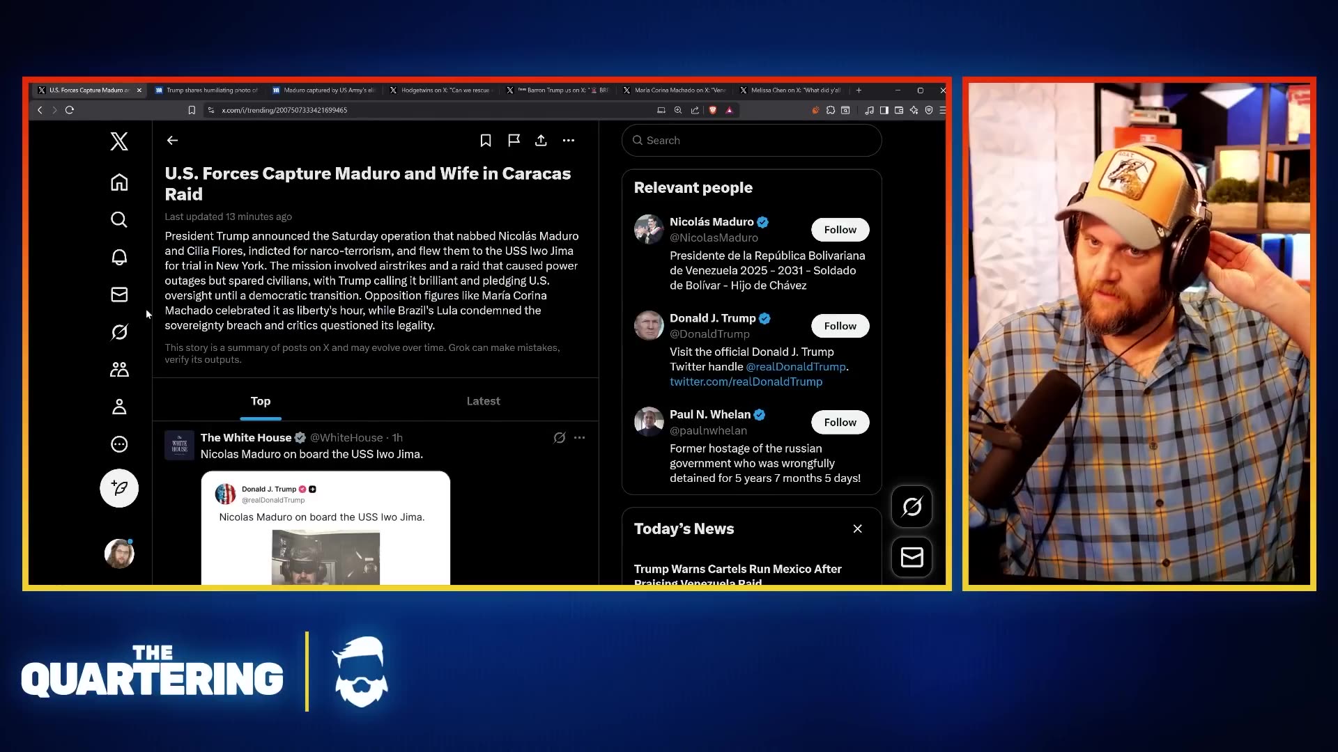Share the Maduro story via share icon
Screen dimensions: 1338x752
(541, 141)
